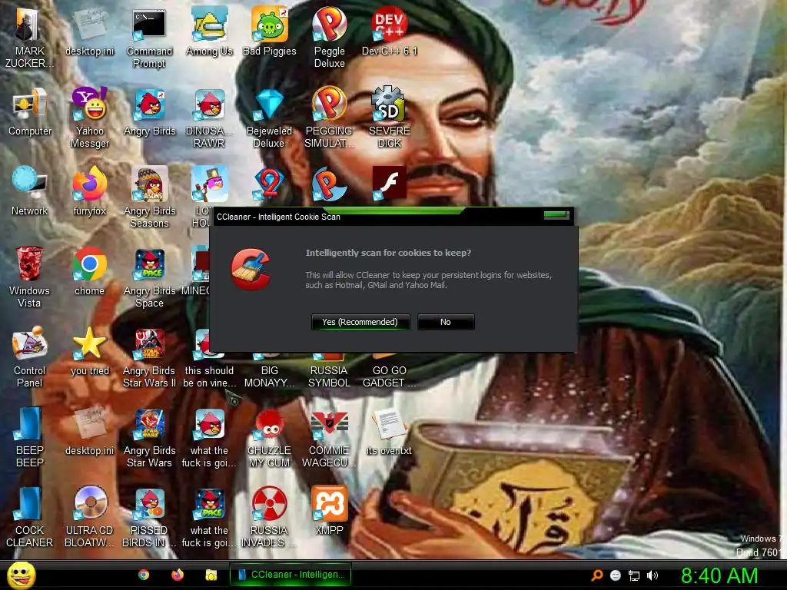This screenshot has height=590, width=787.
Task: Select the 'you tried' star icon
Action: (x=90, y=352)
